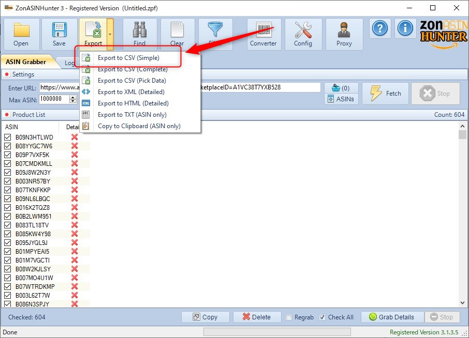
Task: Expand the Export dropdown arrow
Action: click(110, 34)
